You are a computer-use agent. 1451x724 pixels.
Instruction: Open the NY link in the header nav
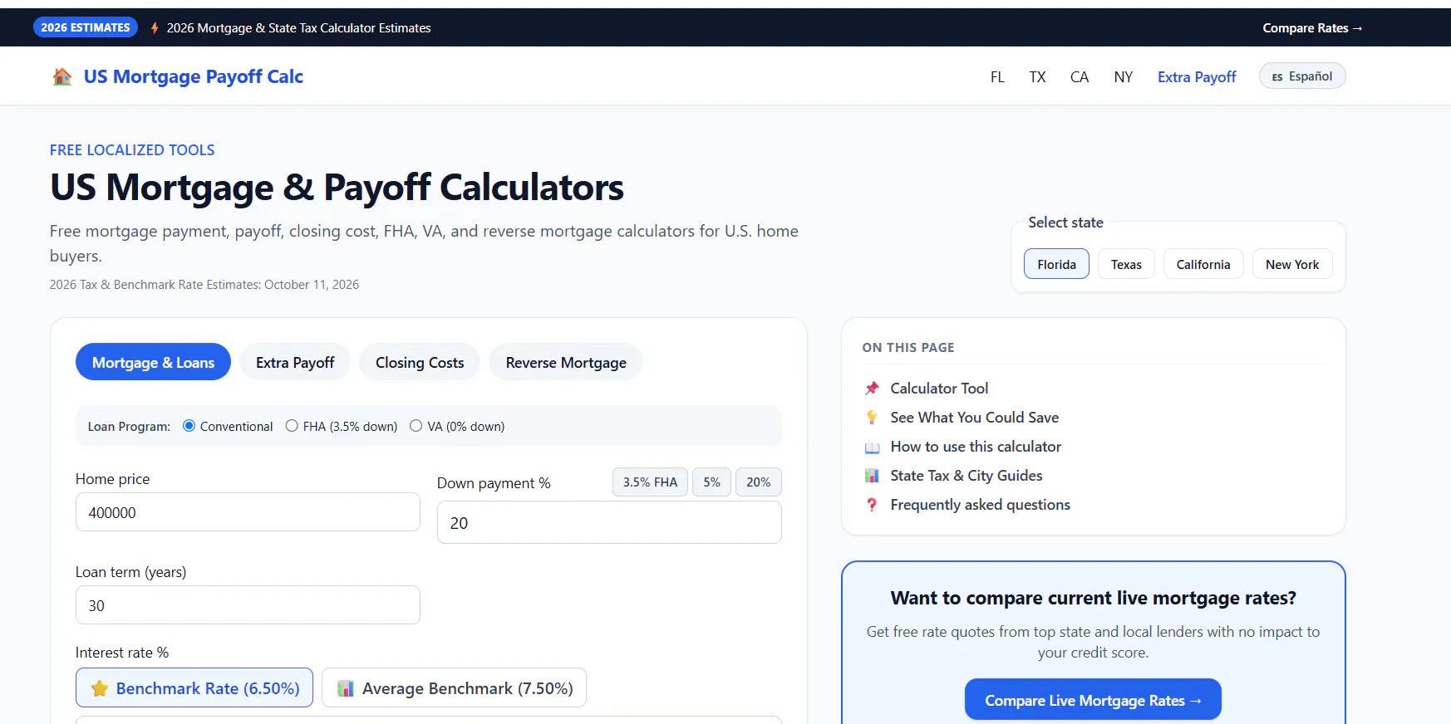click(x=1124, y=77)
